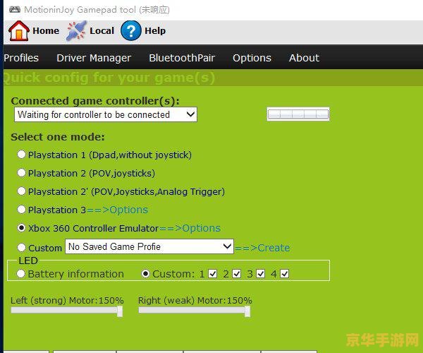Click the Right (weak) Motor slider handle

pyautogui.click(x=247, y=311)
